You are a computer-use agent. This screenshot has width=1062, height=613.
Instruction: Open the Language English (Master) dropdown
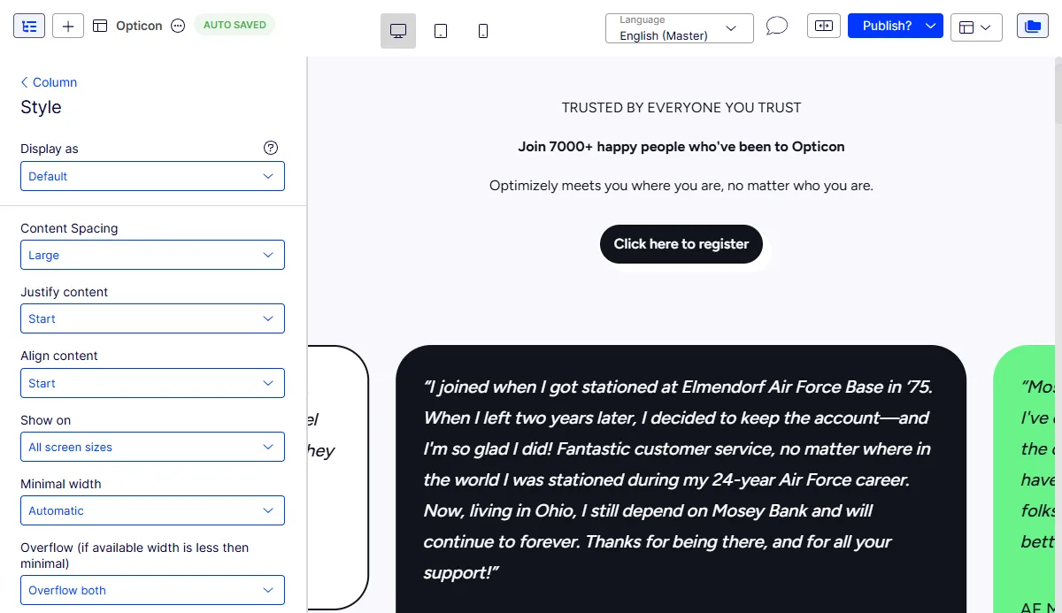coord(680,28)
